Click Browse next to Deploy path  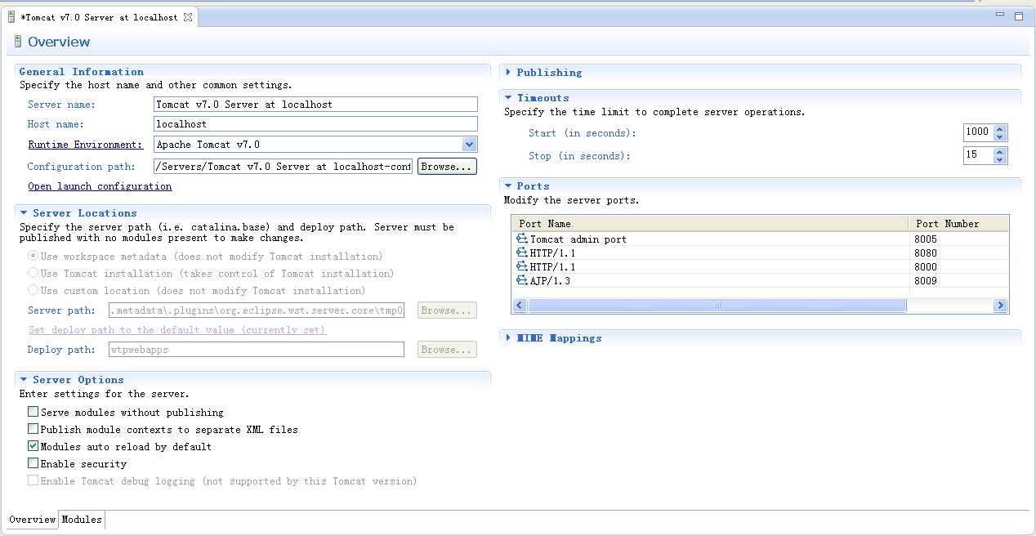447,350
